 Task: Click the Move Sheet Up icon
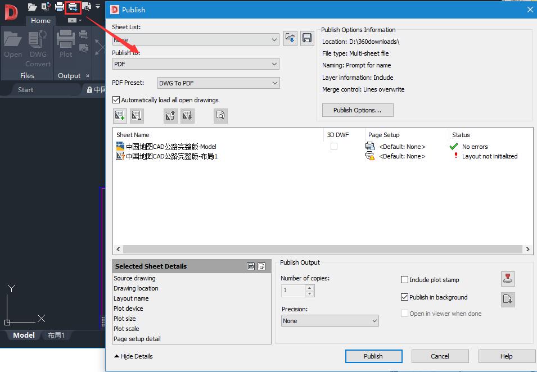click(170, 116)
